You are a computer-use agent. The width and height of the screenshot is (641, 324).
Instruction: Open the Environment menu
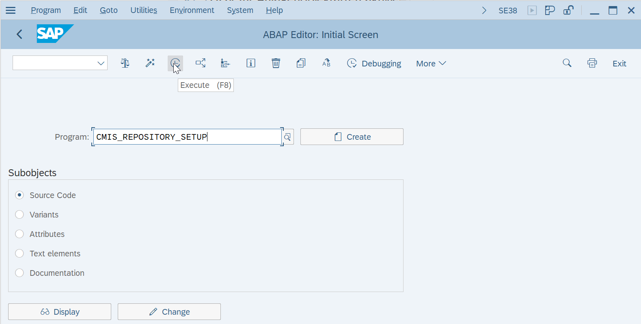point(192,11)
